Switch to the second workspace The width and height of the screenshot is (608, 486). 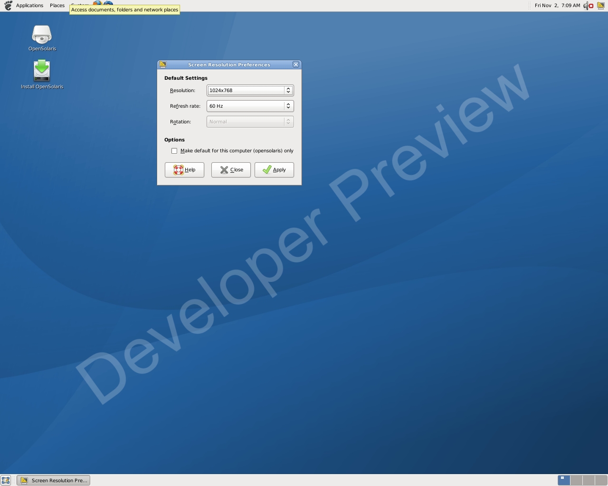(x=576, y=480)
